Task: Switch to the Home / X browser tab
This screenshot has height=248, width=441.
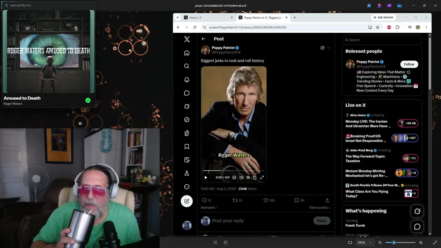Action: tap(208, 18)
